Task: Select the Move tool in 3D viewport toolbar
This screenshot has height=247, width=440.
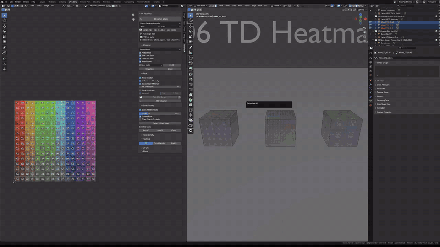Action: click(191, 26)
